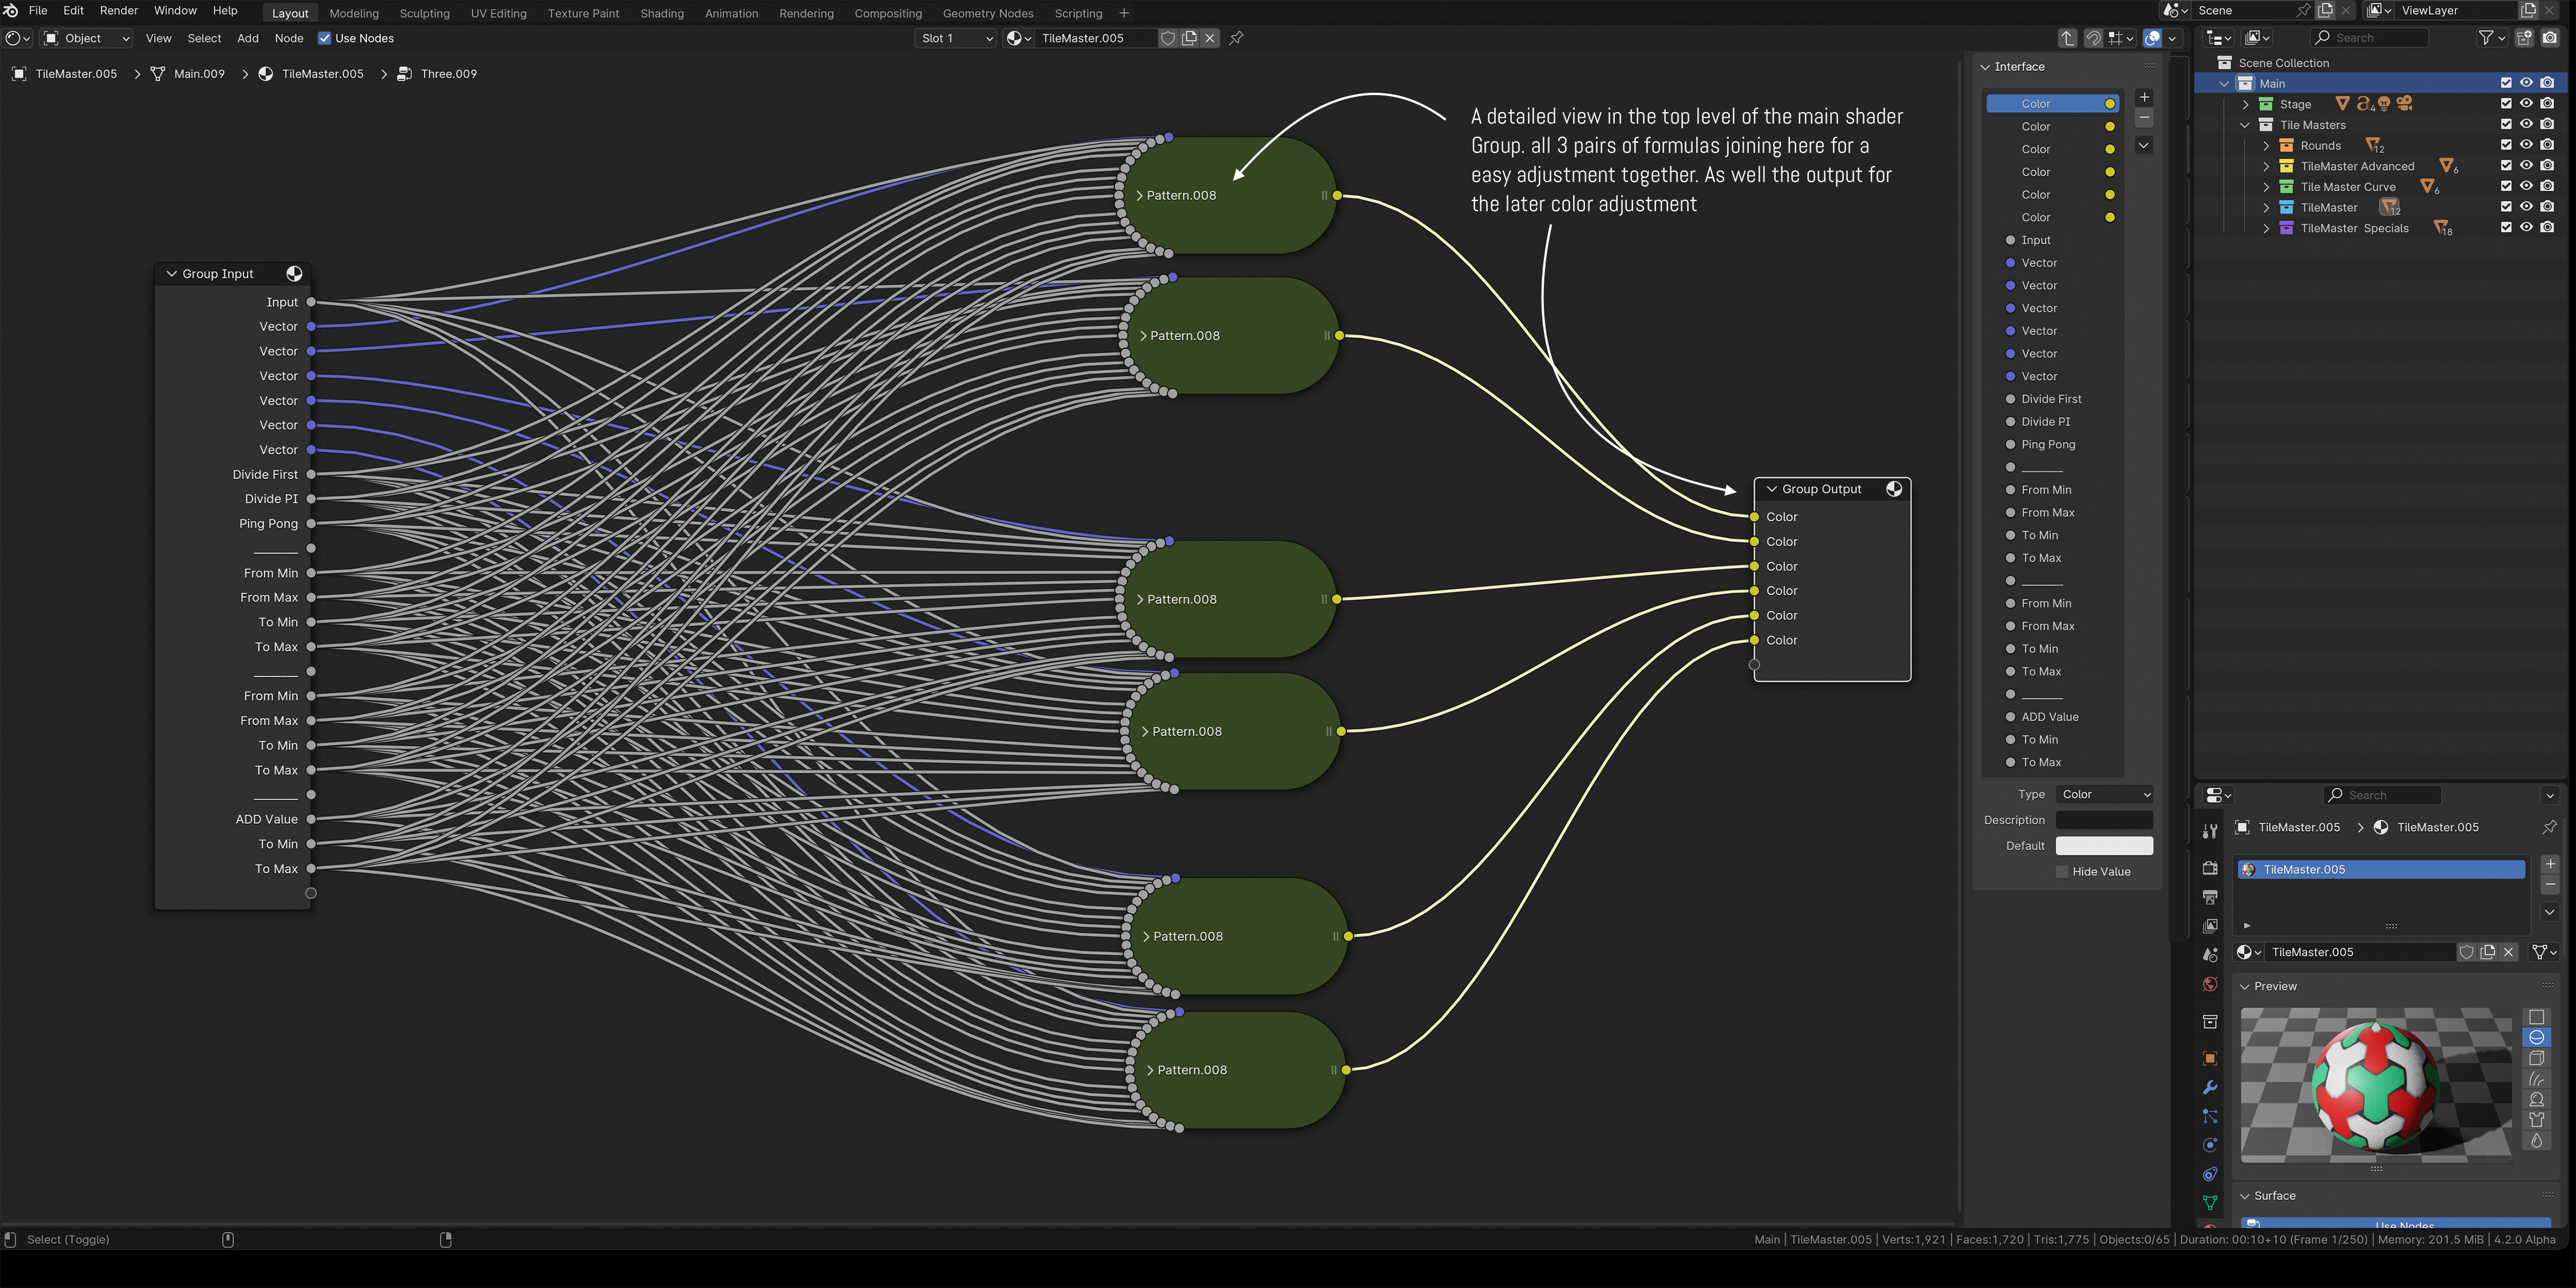Uncheck Stage collection exclude checkbox
2576x1288 pixels.
coord(2506,104)
